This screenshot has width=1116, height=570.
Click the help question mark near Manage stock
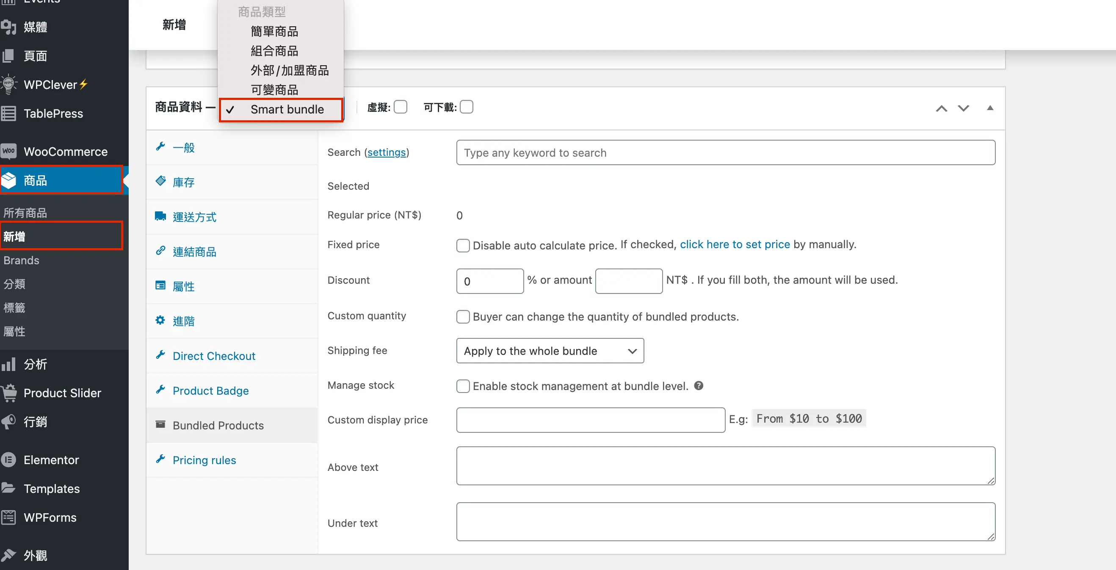(699, 385)
